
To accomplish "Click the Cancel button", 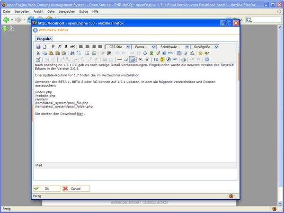I will 76,188.
